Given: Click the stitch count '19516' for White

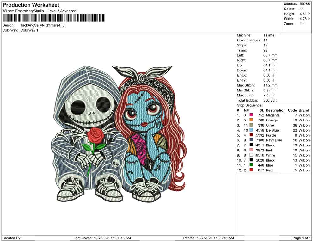Looking at the screenshot, I should pos(259,155).
